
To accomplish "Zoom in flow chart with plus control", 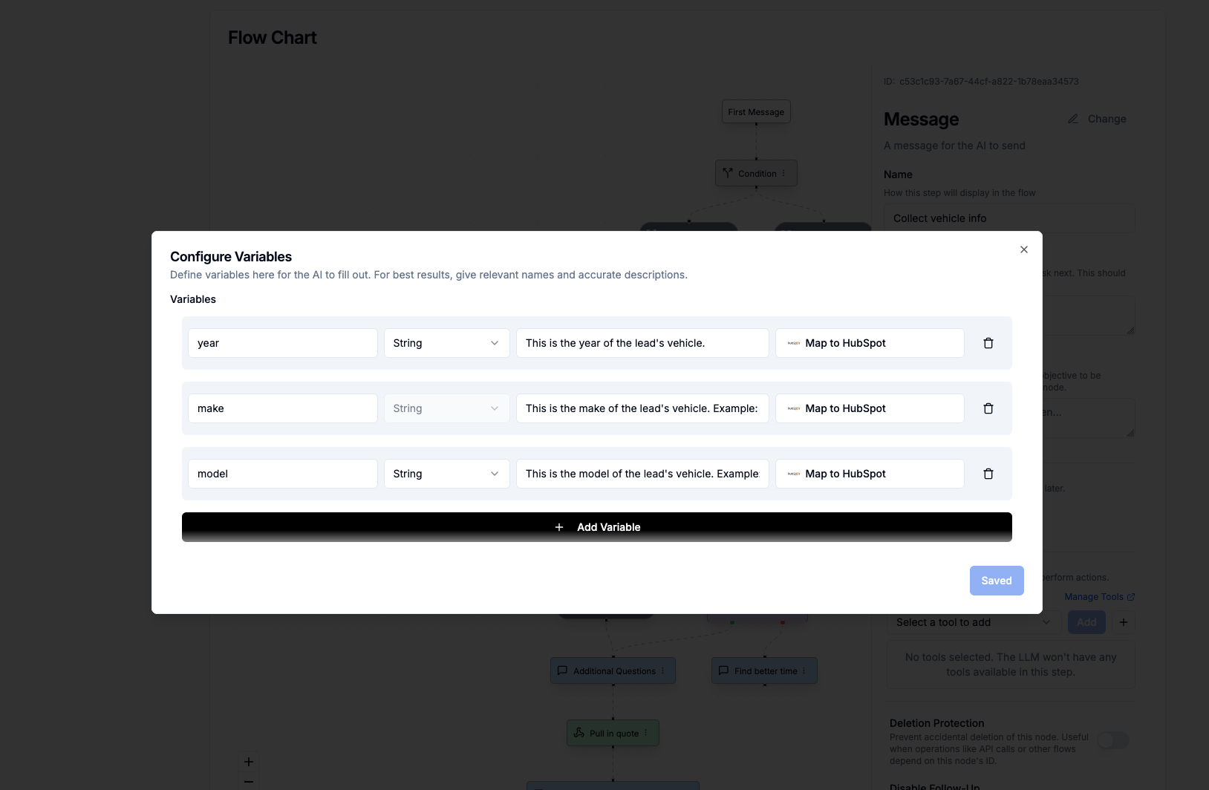I will click(249, 762).
